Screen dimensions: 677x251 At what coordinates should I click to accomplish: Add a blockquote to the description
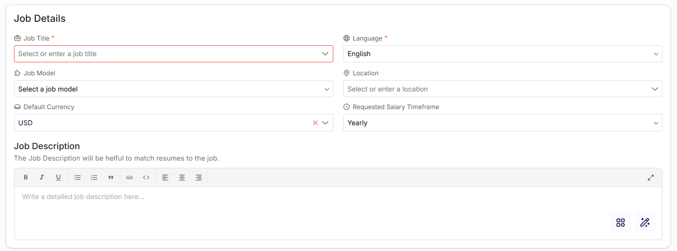point(111,178)
